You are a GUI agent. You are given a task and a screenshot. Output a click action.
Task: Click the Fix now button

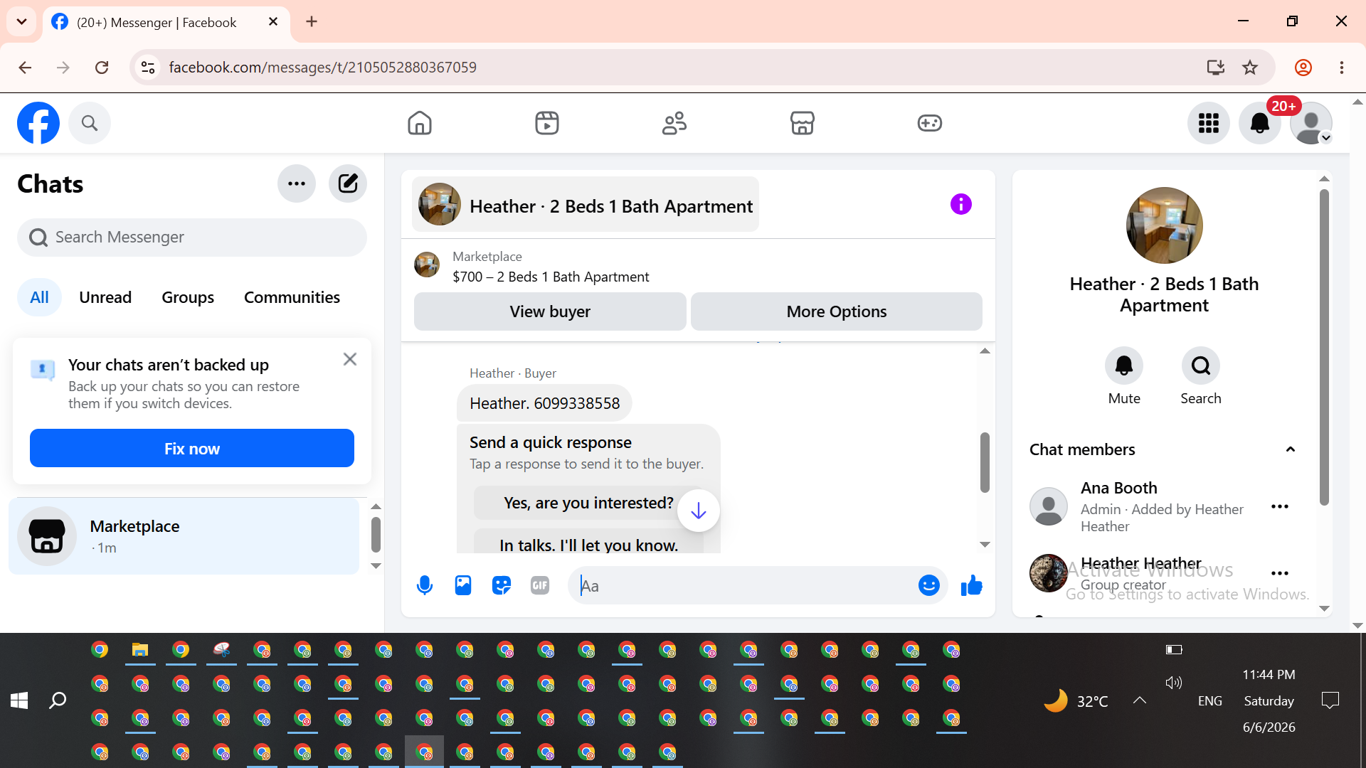[x=192, y=448]
